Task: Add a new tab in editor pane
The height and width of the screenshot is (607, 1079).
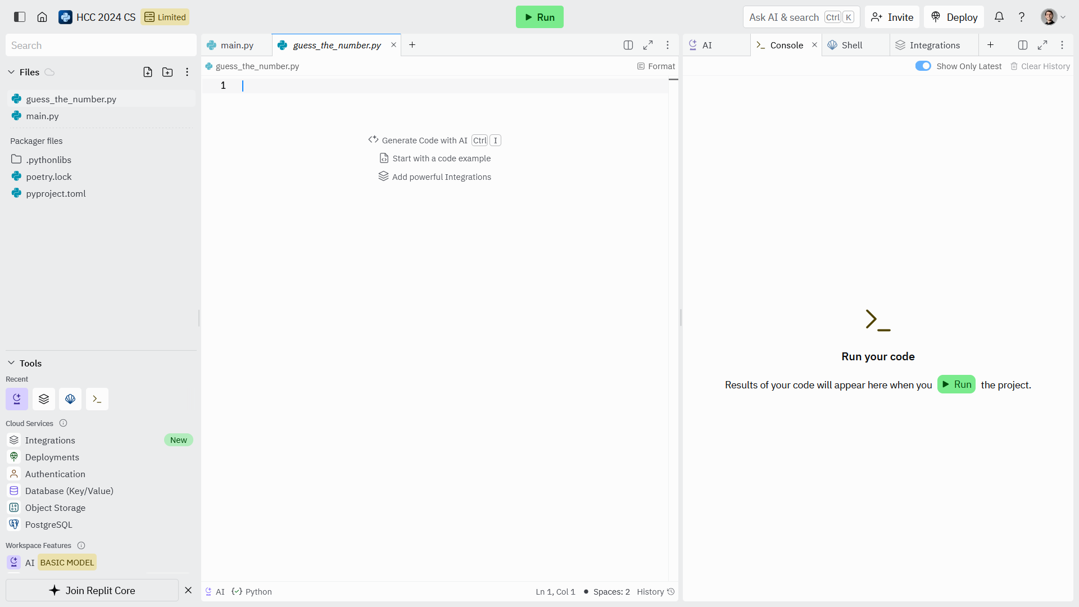Action: click(412, 45)
